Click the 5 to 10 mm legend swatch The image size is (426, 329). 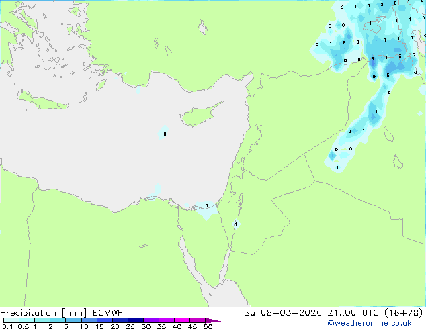pyautogui.click(x=73, y=320)
